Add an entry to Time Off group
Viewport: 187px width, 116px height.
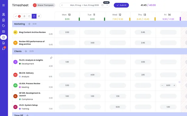click(27, 115)
